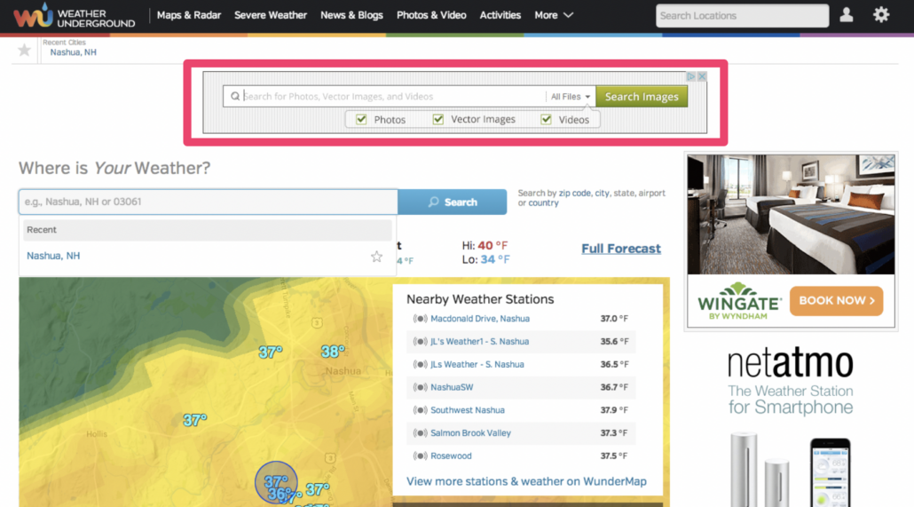Viewport: 914px width, 507px height.
Task: Star Nashua, NH in recent list
Action: point(376,256)
